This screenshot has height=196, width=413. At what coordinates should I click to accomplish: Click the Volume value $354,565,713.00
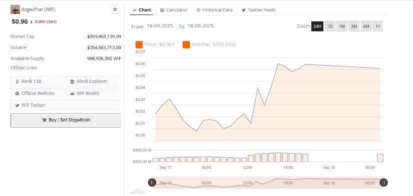(104, 47)
